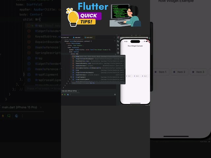The height and width of the screenshot is (158, 211).
Task: Tap the Item 1 chip in the small center emulator
Action: coord(129,76)
